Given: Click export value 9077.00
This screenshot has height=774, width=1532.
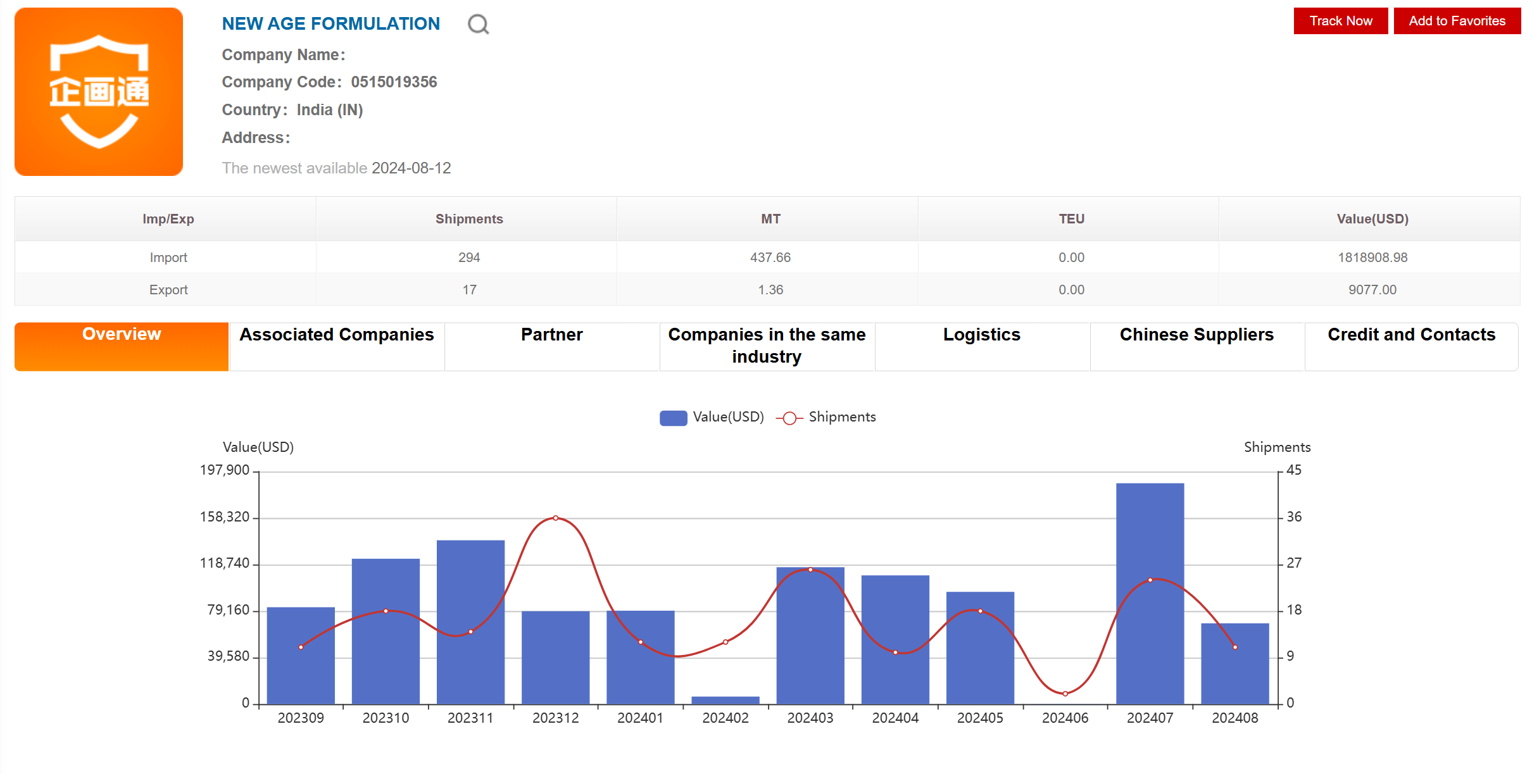Looking at the screenshot, I should pos(1372,290).
